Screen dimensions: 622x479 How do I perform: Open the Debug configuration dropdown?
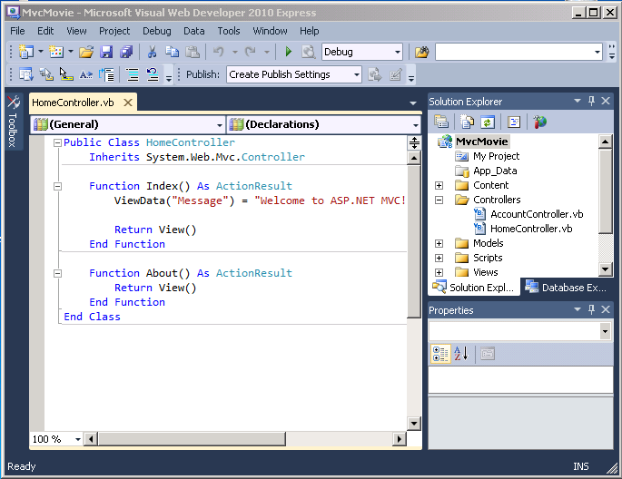(397, 53)
